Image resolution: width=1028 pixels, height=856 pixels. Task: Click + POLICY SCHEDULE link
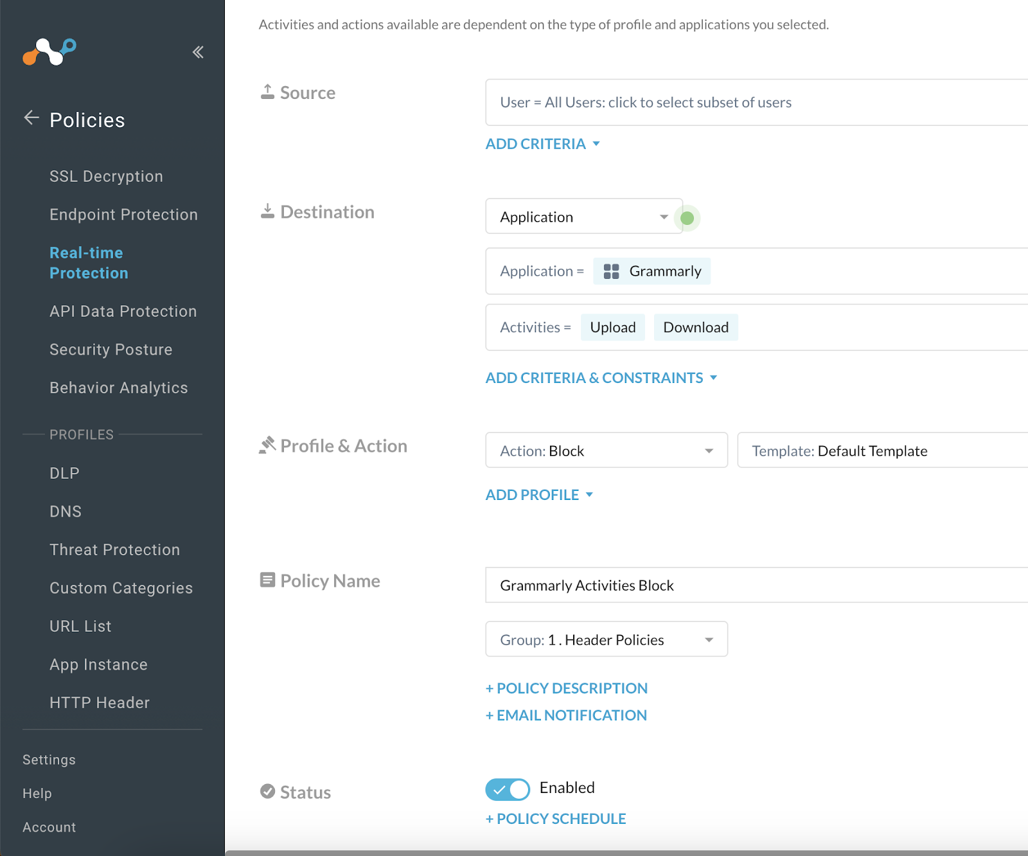coord(556,819)
